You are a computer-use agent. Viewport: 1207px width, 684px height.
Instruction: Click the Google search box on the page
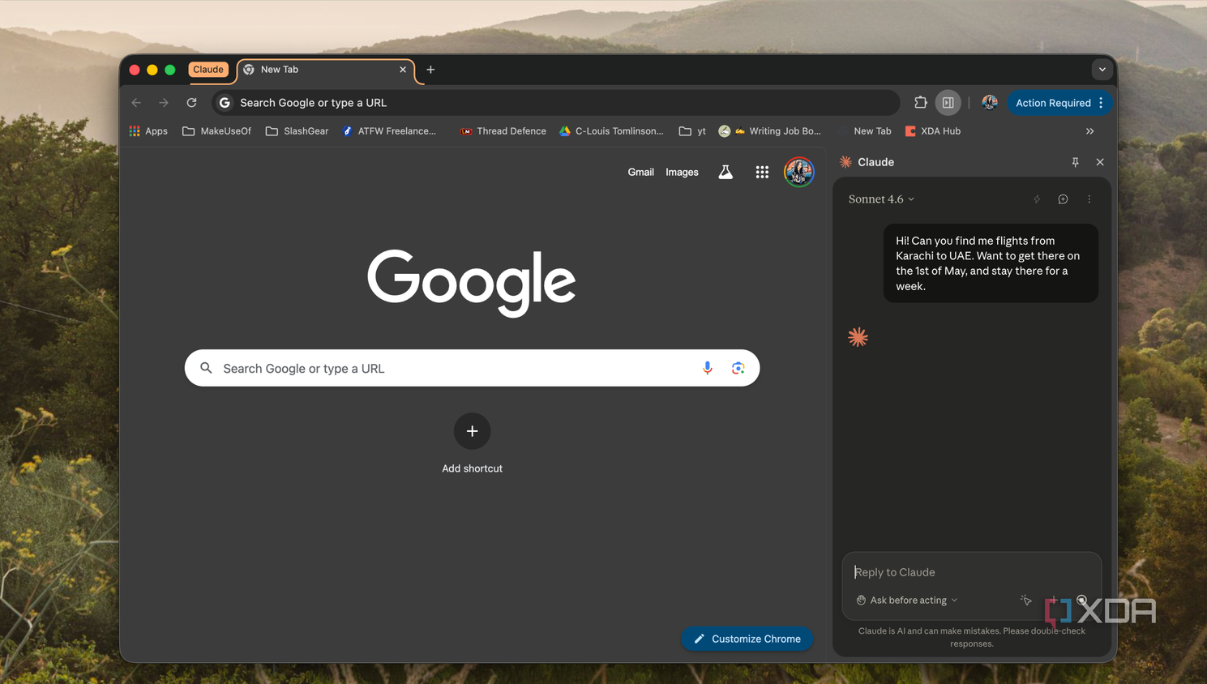coord(472,368)
